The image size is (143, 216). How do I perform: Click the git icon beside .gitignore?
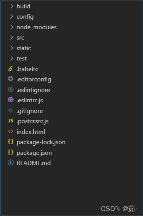pyautogui.click(x=11, y=110)
